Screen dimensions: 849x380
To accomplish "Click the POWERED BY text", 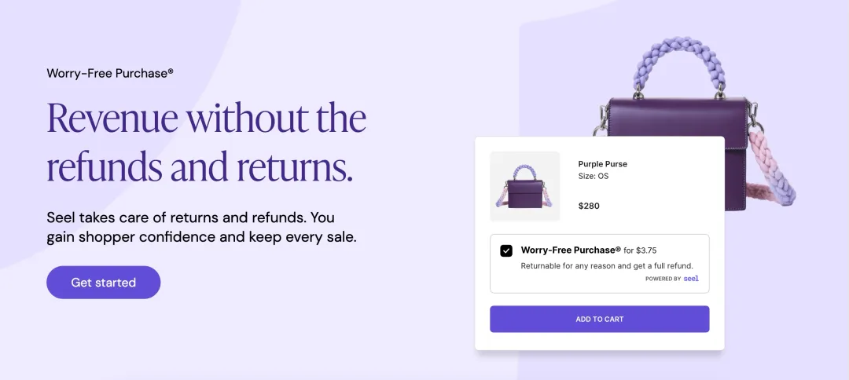I will tap(663, 279).
